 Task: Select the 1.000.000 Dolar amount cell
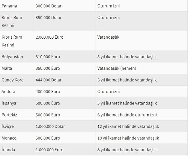pyautogui.click(x=50, y=126)
